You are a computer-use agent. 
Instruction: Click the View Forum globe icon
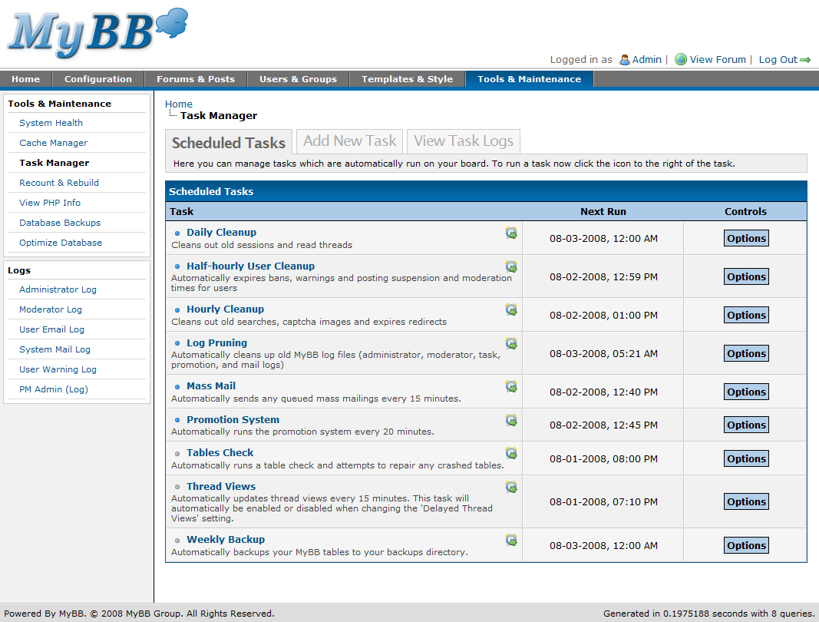[681, 60]
